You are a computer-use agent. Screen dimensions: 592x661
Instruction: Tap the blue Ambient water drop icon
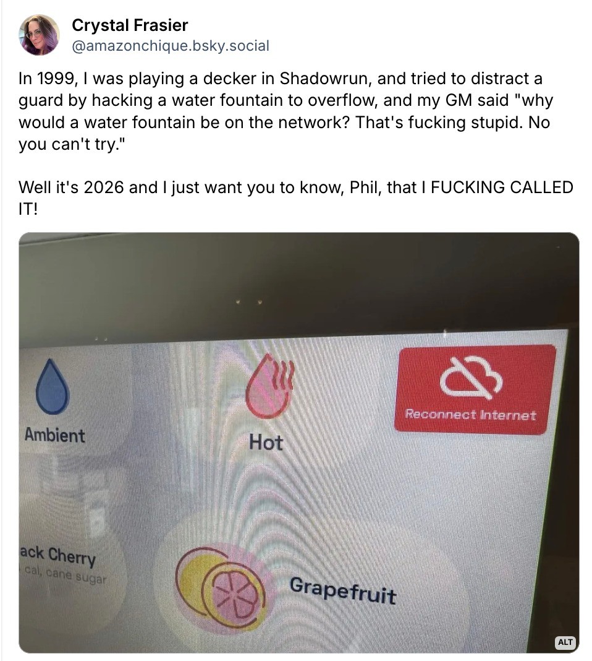pos(52,386)
